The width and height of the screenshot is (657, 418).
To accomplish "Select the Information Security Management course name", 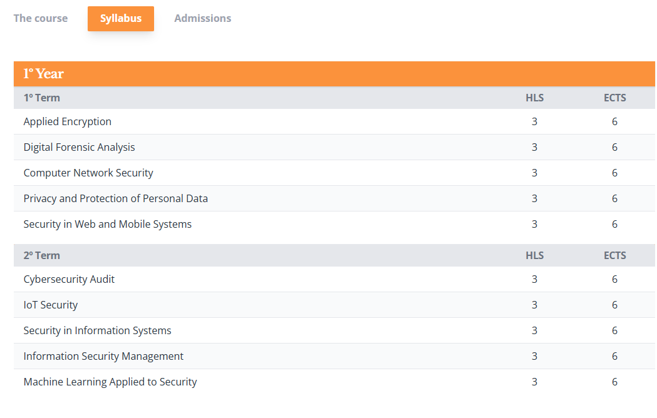I will click(103, 356).
